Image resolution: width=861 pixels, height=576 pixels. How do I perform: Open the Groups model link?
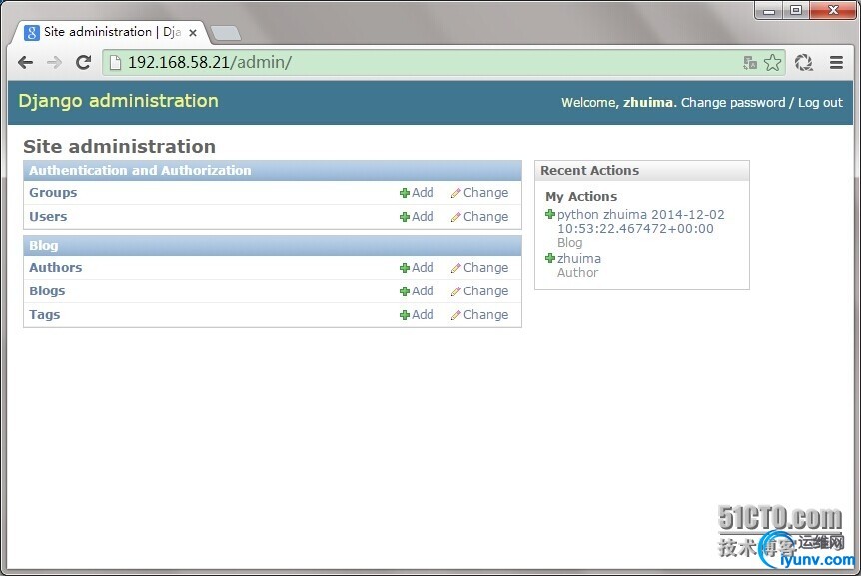click(53, 193)
